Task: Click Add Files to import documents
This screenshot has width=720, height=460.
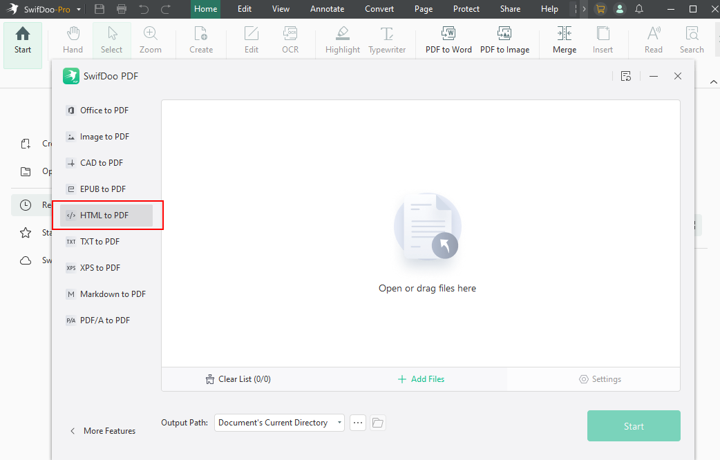Action: coord(421,378)
